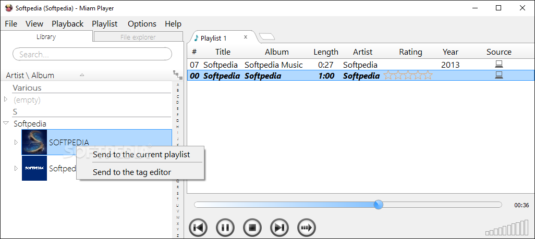Expand the second Softpedia album node
Image resolution: width=535 pixels, height=239 pixels.
16,168
